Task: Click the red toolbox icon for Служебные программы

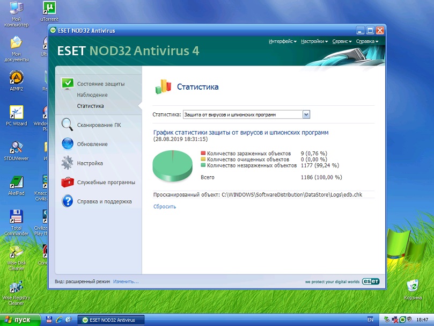Action: click(68, 182)
